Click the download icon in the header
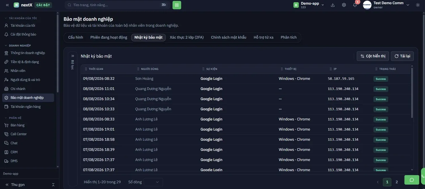Viewport: 425px width, 189px height. click(x=333, y=5)
